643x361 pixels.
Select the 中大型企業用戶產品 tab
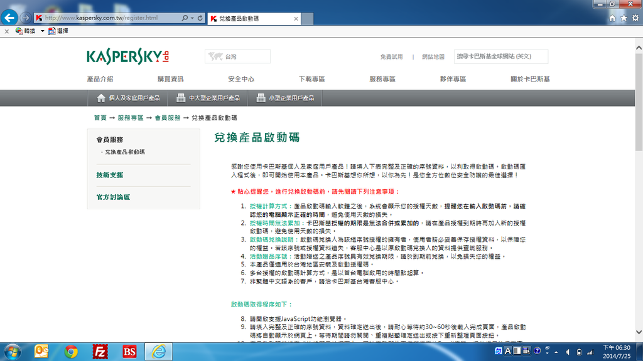point(208,98)
